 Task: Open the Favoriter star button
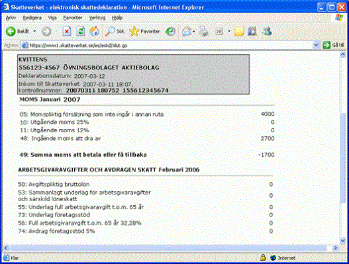point(144,31)
